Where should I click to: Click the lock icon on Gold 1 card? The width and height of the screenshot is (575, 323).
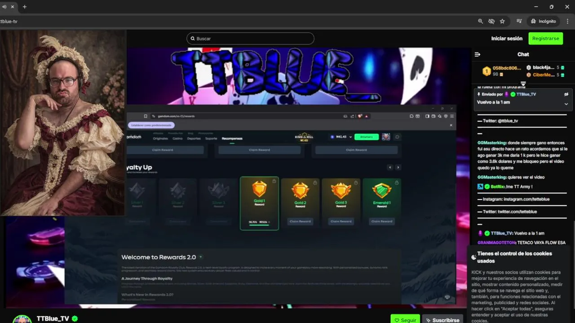pos(274,181)
